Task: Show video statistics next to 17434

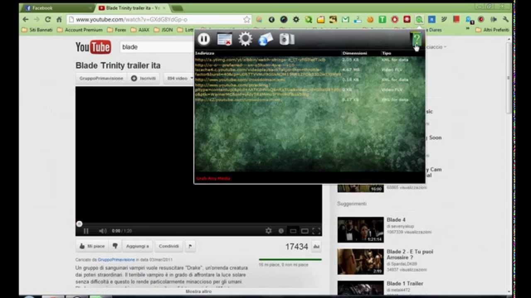Action: point(317,247)
